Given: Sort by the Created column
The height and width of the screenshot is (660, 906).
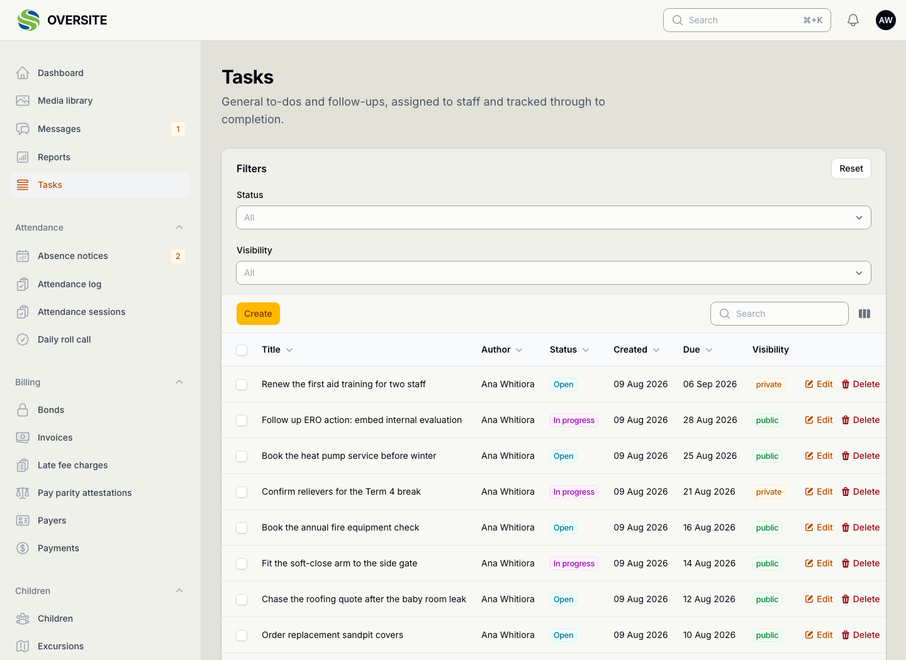Looking at the screenshot, I should (637, 349).
